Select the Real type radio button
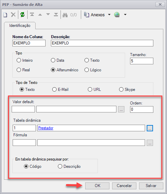167x194 pixels. (19, 70)
